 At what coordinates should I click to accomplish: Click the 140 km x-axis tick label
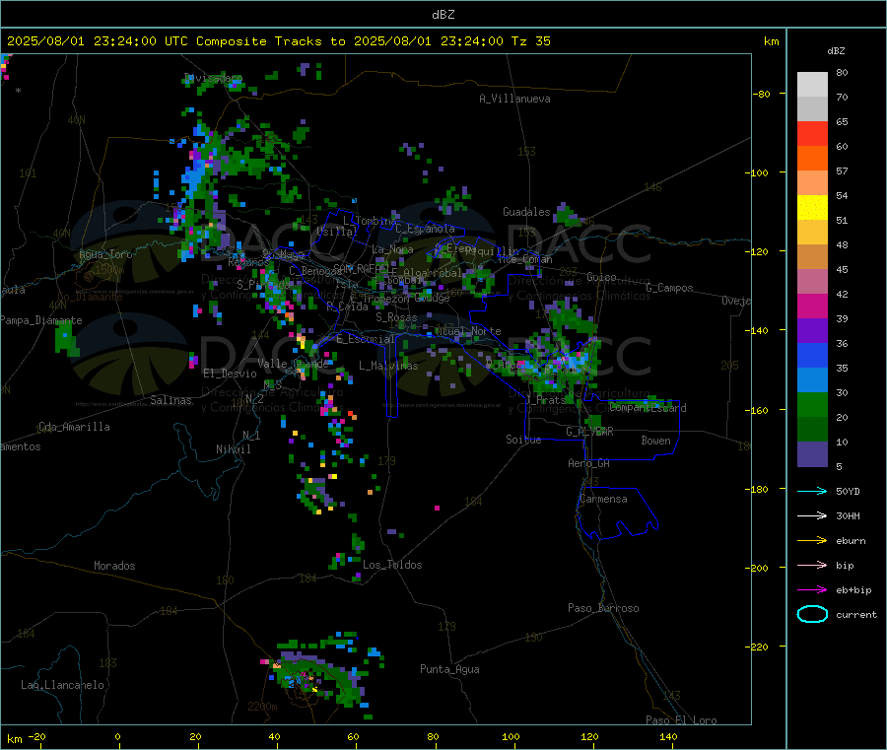tap(668, 736)
